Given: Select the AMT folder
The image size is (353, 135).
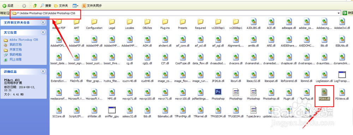Looking at the screenshot, I should click(x=76, y=24).
